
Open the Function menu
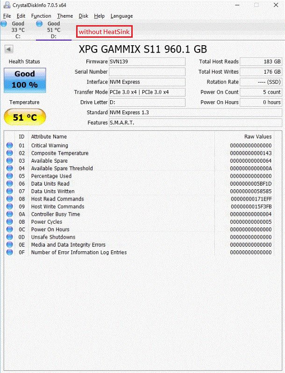click(x=41, y=16)
